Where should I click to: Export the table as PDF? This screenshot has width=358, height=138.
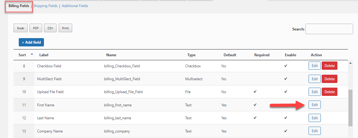coord(36,28)
